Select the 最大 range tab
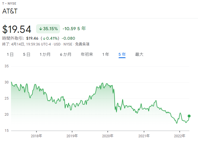Image resolution: width=198 pixels, height=141 pixels. 139,54
